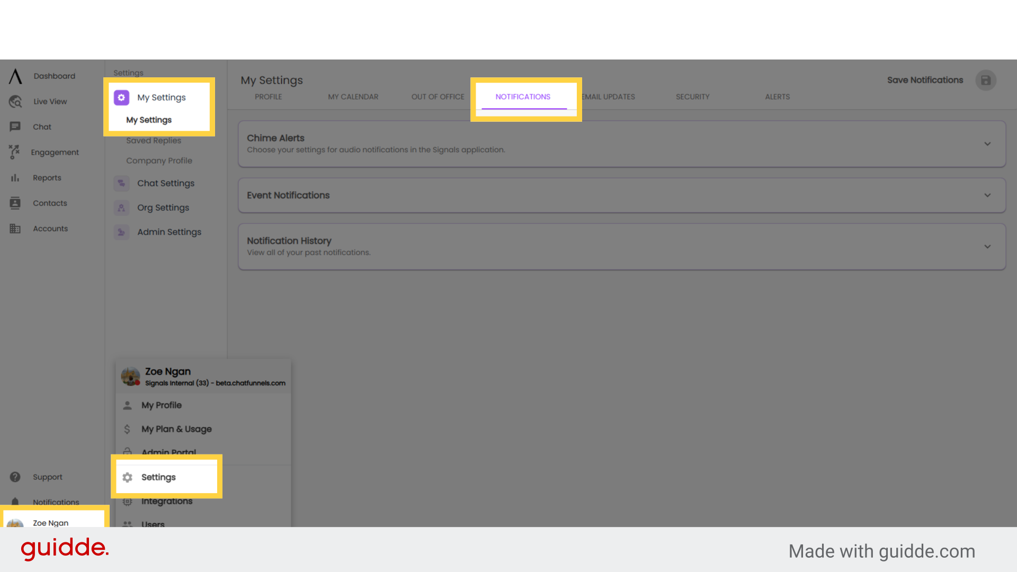The width and height of the screenshot is (1017, 572).
Task: Open Dashboard in left sidebar
Action: [x=54, y=76]
